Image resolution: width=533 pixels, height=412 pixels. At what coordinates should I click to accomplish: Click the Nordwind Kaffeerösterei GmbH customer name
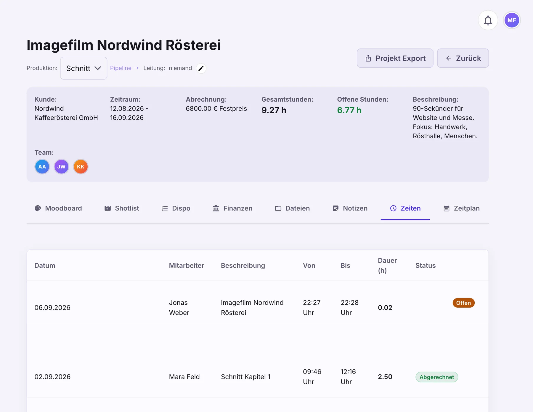pos(66,113)
